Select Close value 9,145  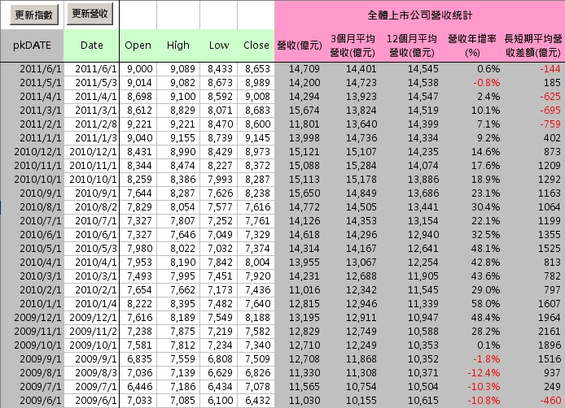pyautogui.click(x=256, y=138)
